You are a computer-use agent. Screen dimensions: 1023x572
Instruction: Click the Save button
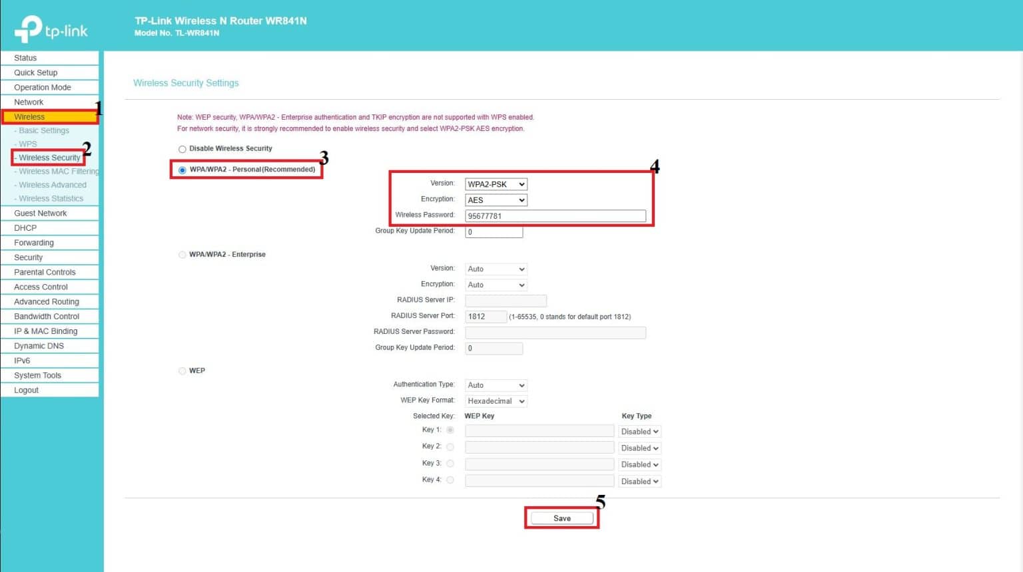[561, 517]
